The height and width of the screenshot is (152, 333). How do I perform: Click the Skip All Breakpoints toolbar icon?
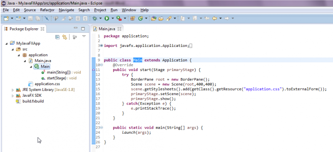pos(47,19)
